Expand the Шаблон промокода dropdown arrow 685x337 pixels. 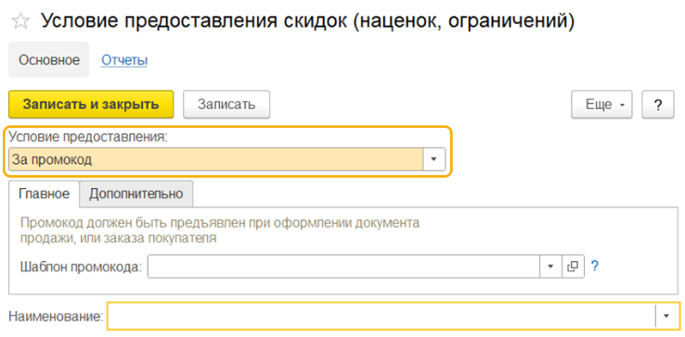[550, 267]
